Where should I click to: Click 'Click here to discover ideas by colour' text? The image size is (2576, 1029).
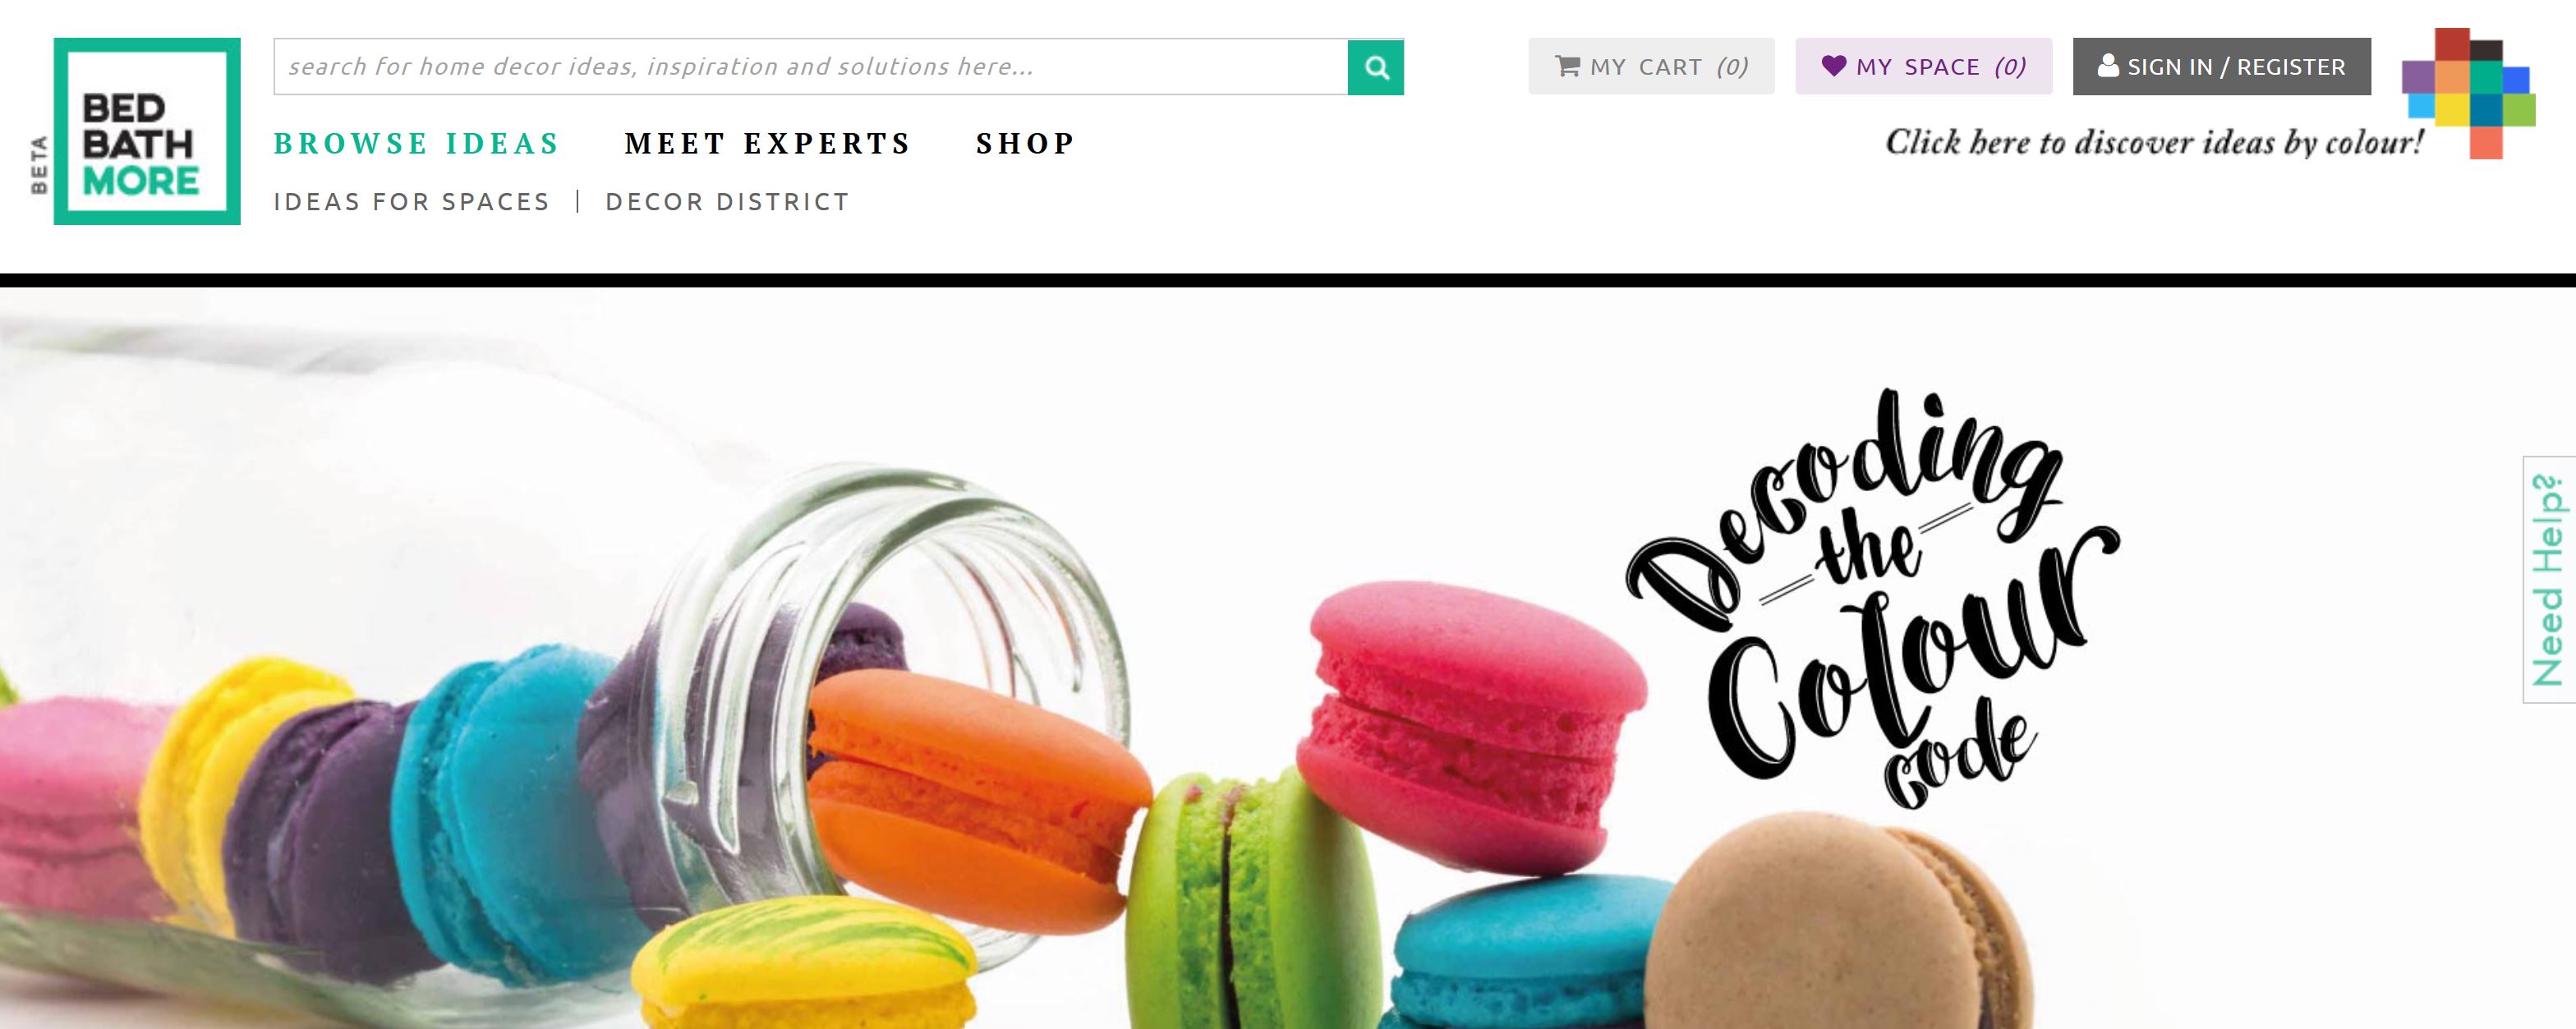(x=2154, y=143)
